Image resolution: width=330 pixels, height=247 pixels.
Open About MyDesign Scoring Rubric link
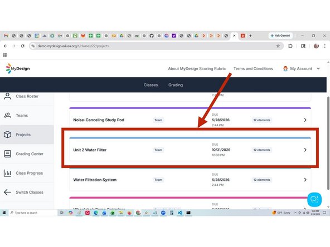pos(197,68)
